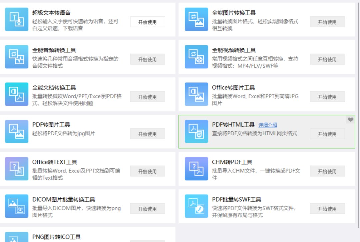Click the CHM转PDF工具 icon
The height and width of the screenshot is (242, 360).
coord(196,169)
